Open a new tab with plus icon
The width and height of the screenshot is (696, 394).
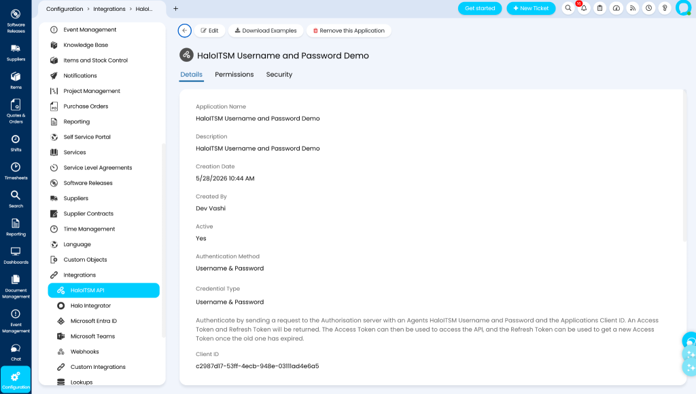click(176, 8)
